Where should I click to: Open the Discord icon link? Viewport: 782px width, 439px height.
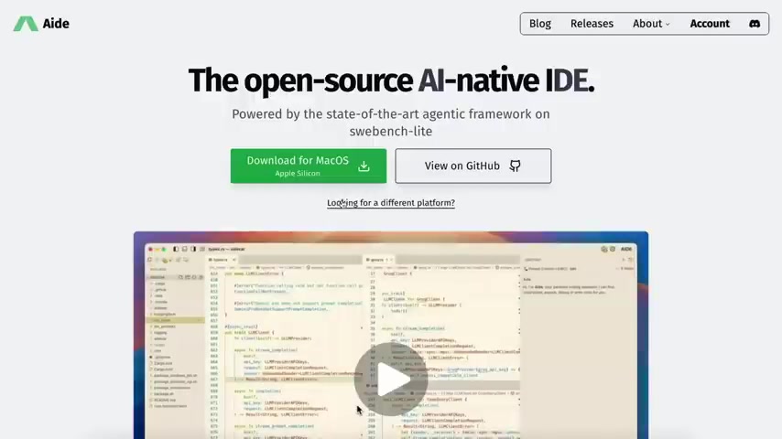click(755, 24)
